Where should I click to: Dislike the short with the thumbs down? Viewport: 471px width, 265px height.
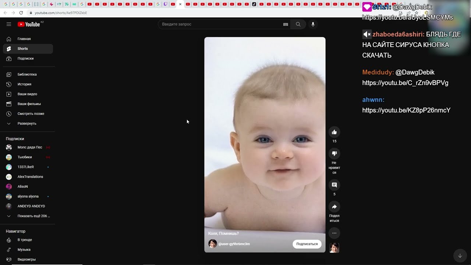click(334, 153)
